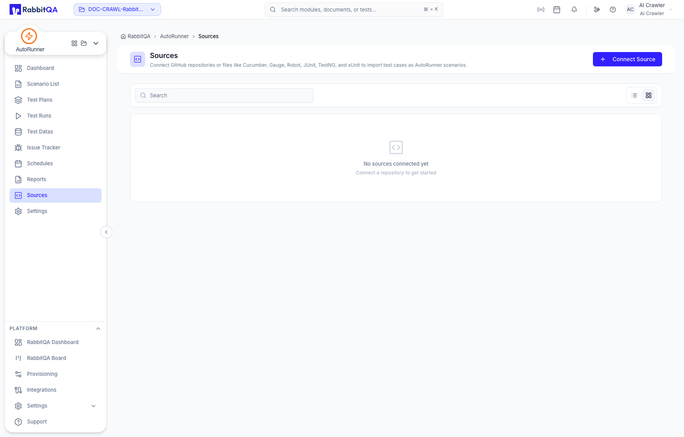684x437 pixels.
Task: Click the Reports chart file icon
Action: point(18,180)
